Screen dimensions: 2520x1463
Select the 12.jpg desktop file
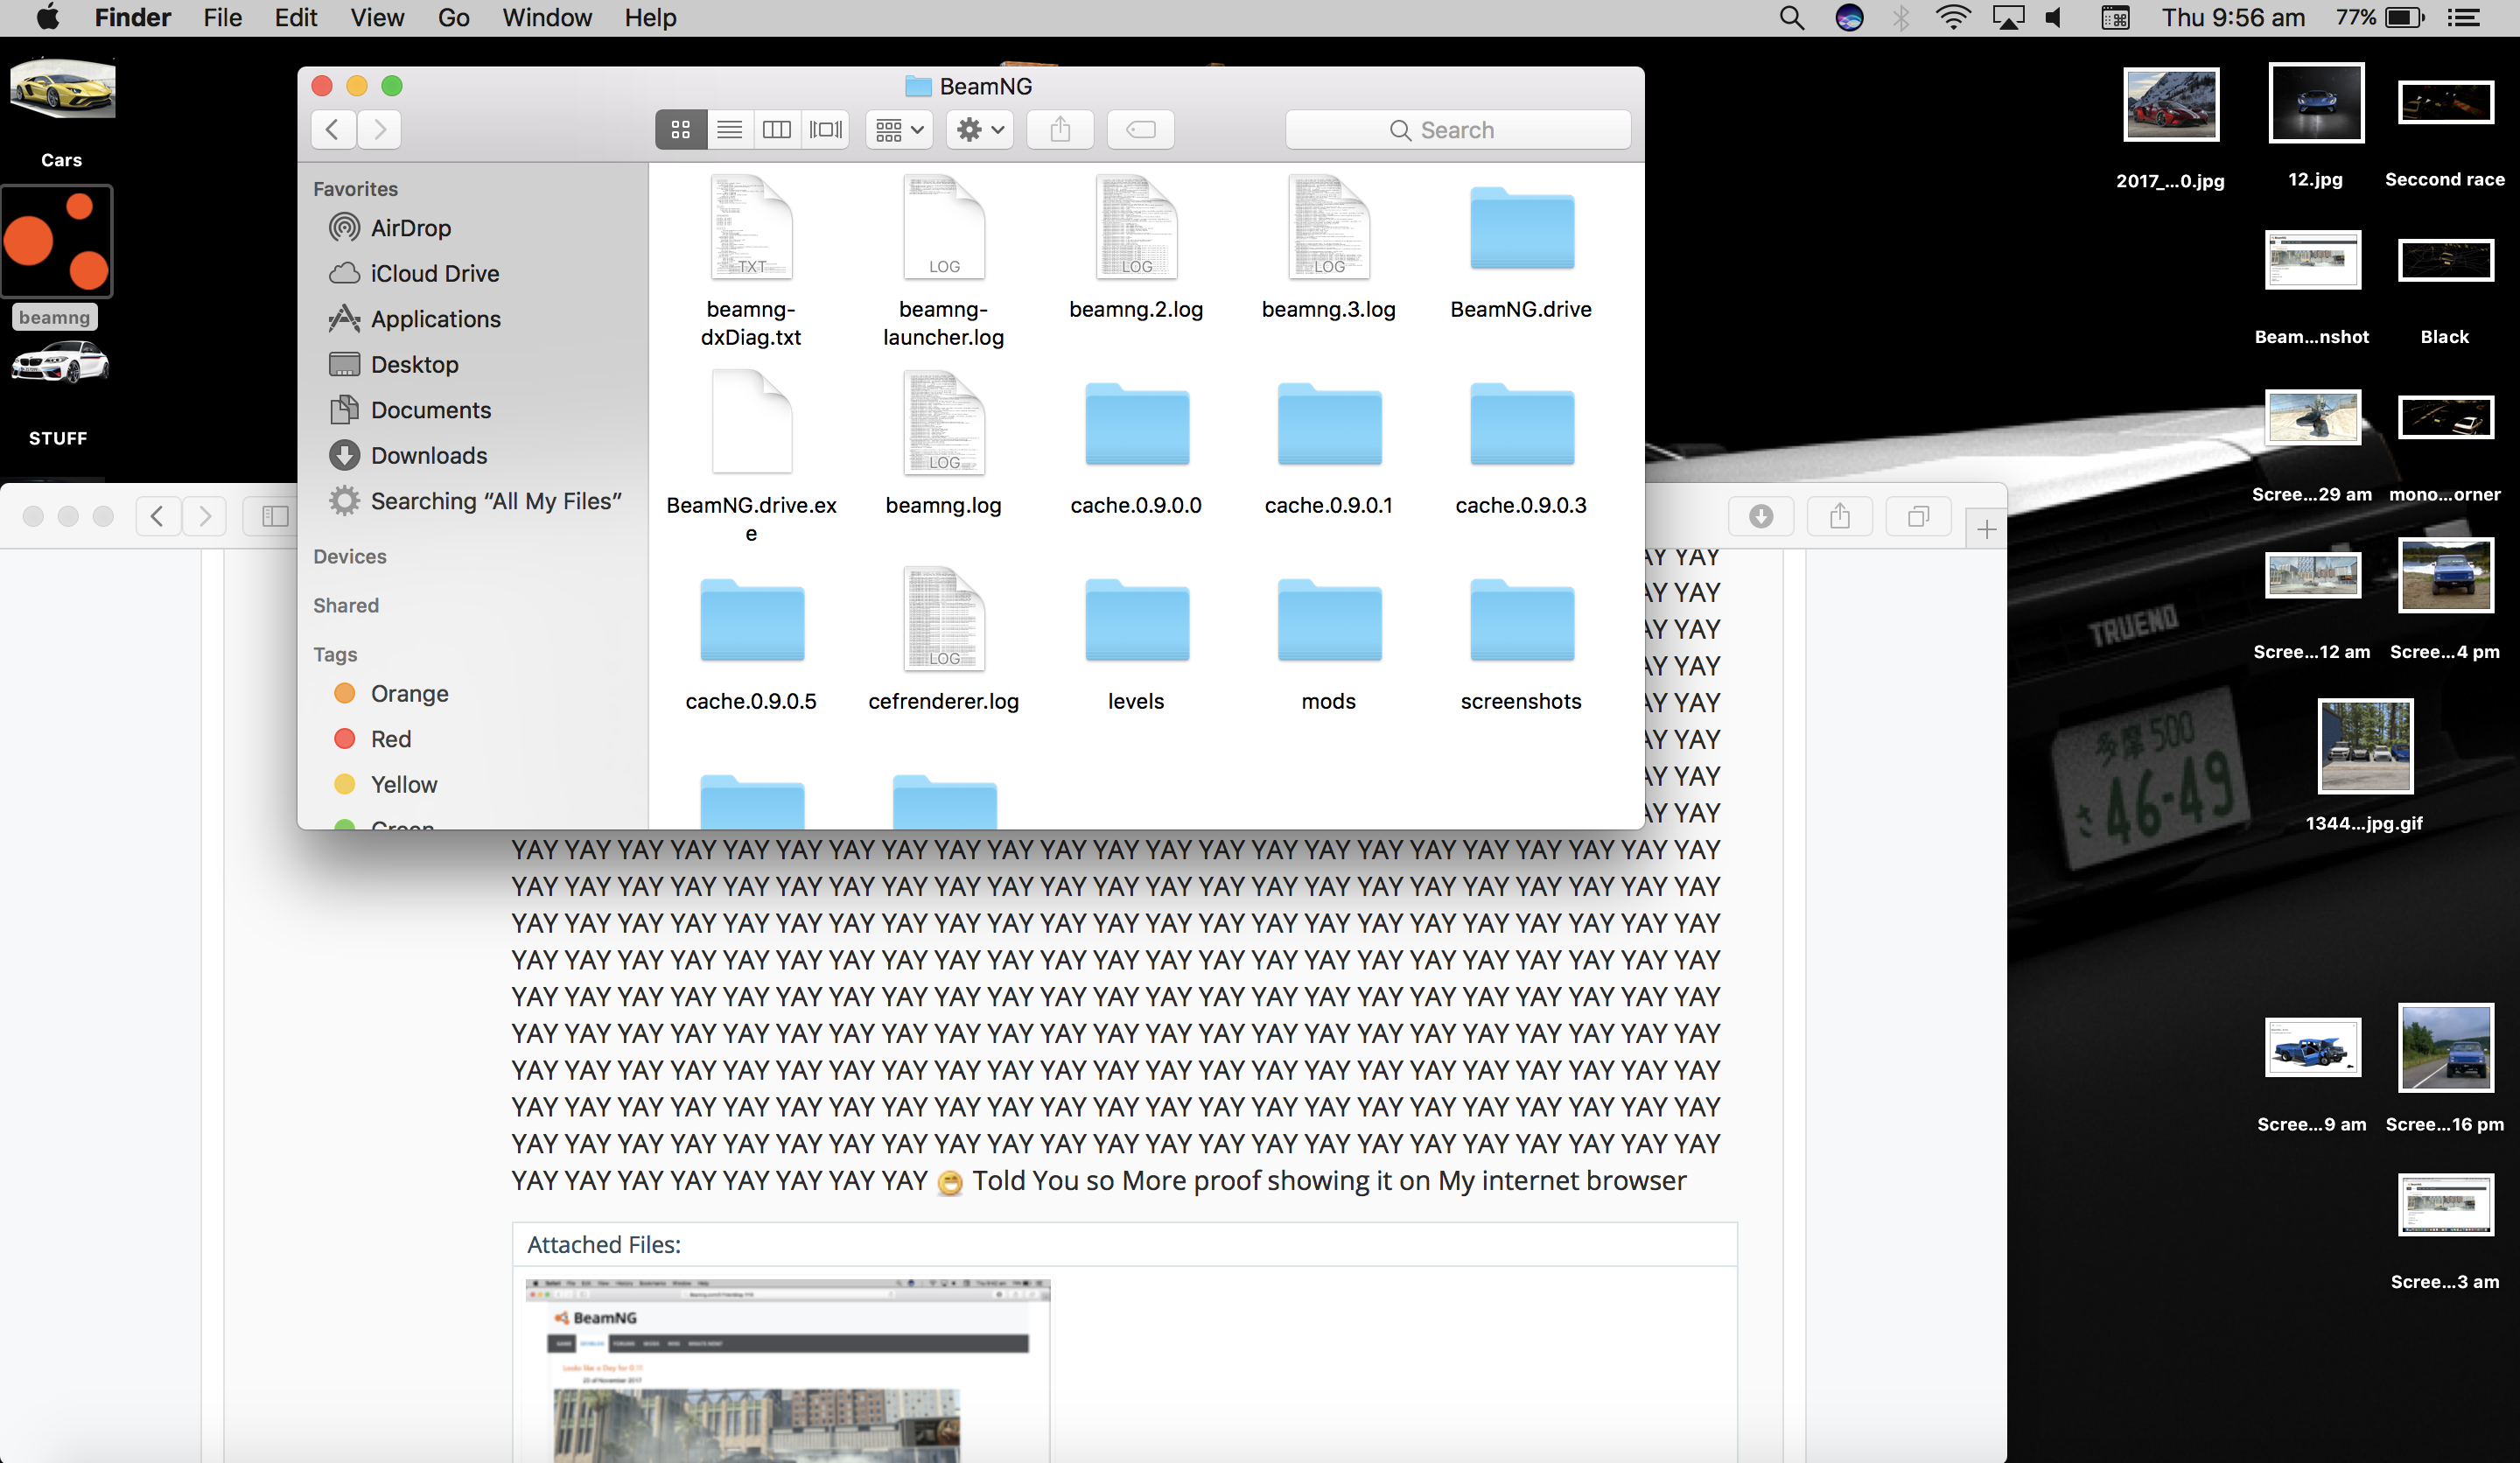[2316, 124]
